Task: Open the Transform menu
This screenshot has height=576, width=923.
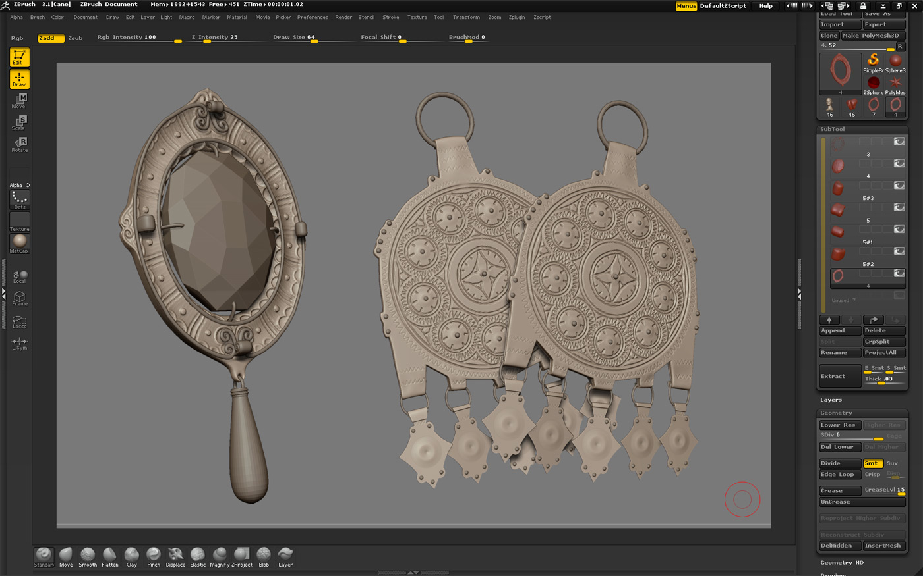Action: pyautogui.click(x=466, y=18)
